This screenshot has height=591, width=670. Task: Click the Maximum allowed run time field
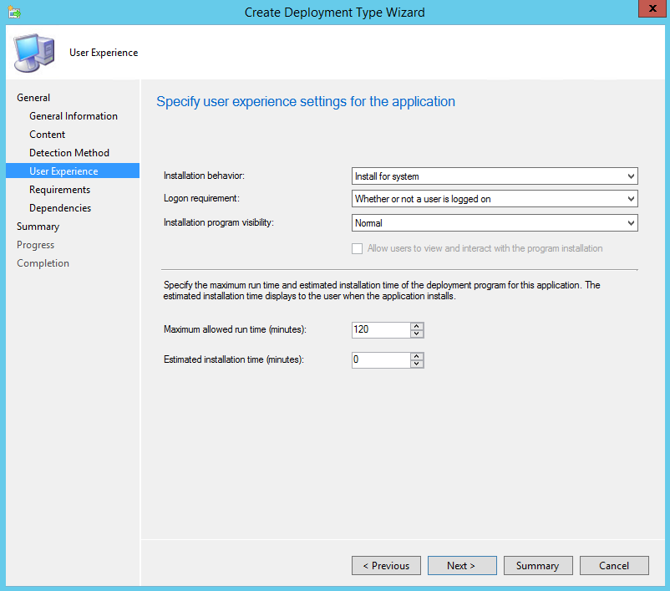point(381,329)
